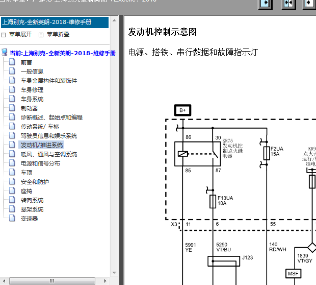Click the page icon next to 安全和防护
This screenshot has height=285, width=316.
(12, 181)
